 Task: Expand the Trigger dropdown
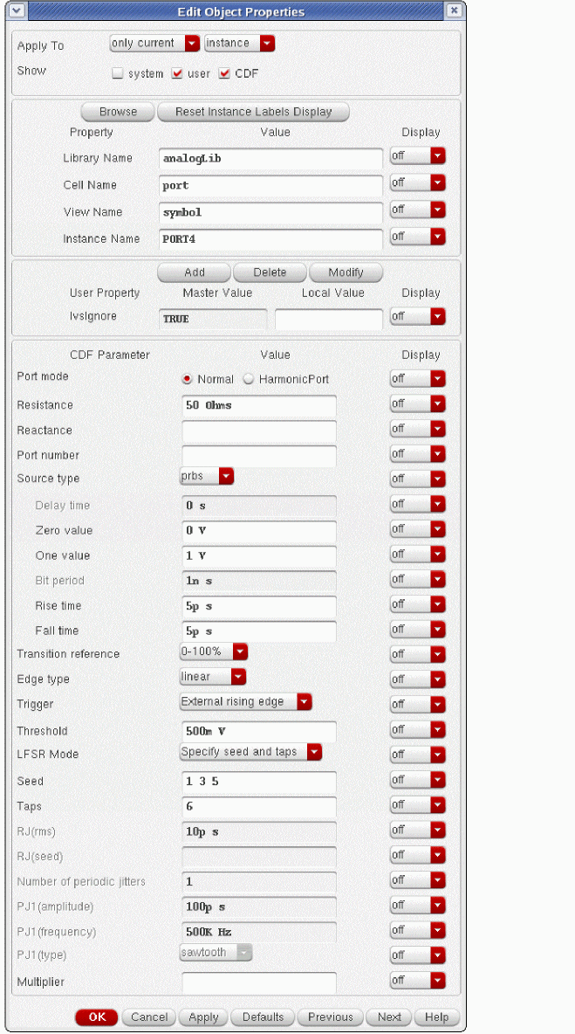click(x=245, y=701)
